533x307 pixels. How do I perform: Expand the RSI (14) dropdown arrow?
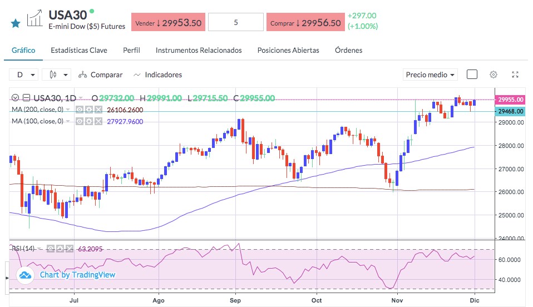(x=40, y=249)
